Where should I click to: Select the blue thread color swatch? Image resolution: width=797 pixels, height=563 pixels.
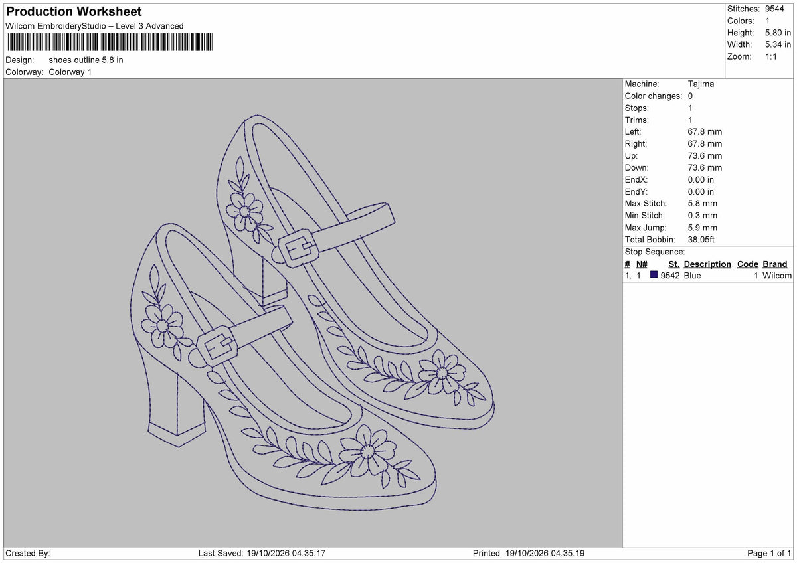[654, 275]
